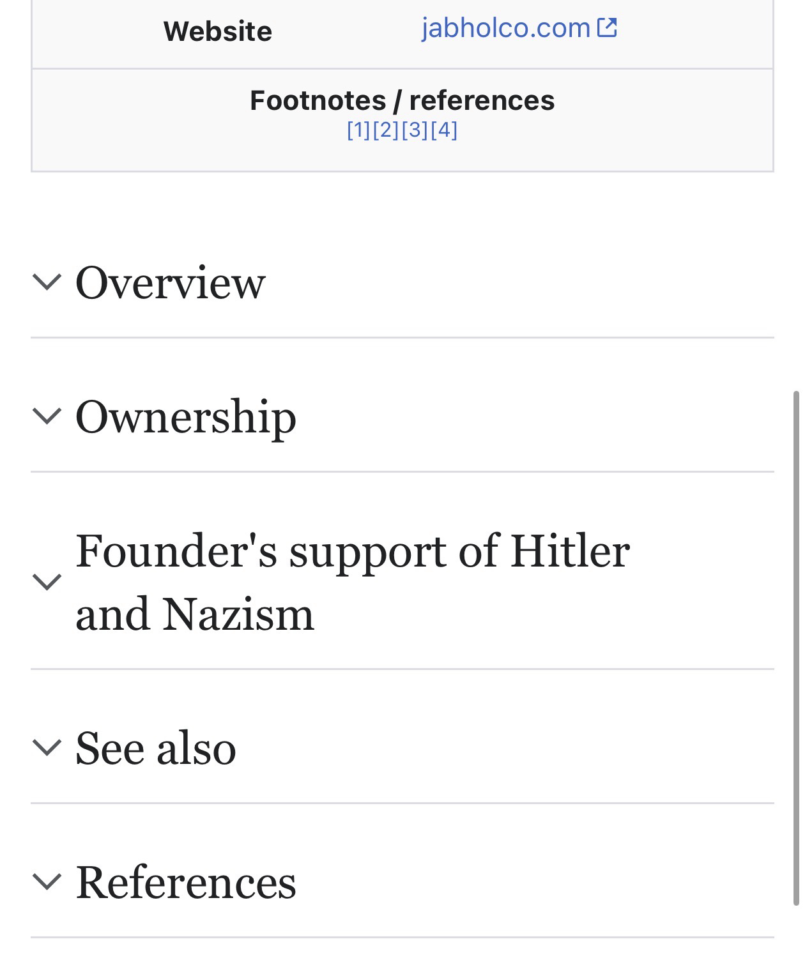Jump to footnote reference [4]
This screenshot has height=960, width=805.
(444, 130)
